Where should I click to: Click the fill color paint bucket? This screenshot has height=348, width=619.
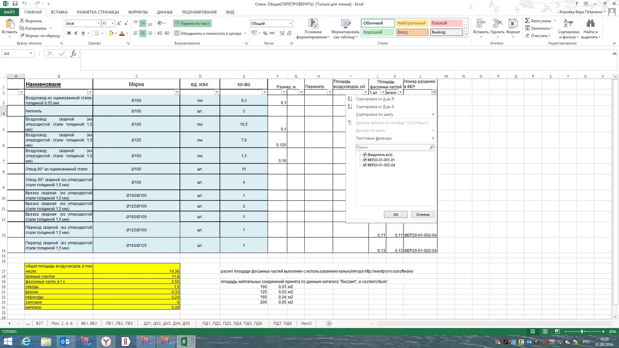click(x=111, y=33)
